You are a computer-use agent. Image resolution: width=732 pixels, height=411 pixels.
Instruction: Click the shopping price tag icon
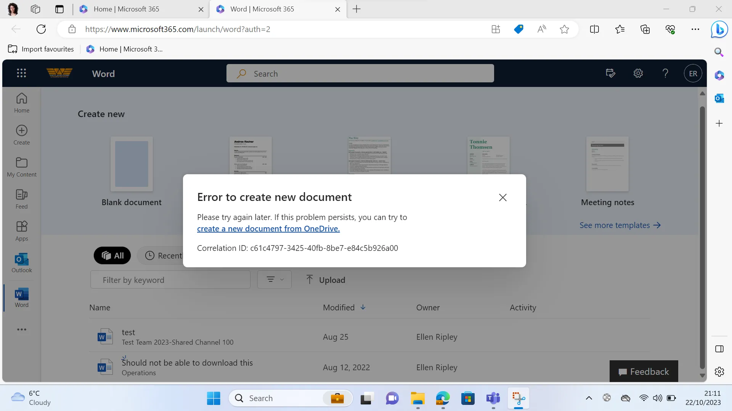pos(518,29)
